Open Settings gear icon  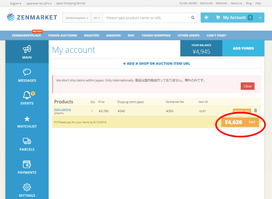27,187
